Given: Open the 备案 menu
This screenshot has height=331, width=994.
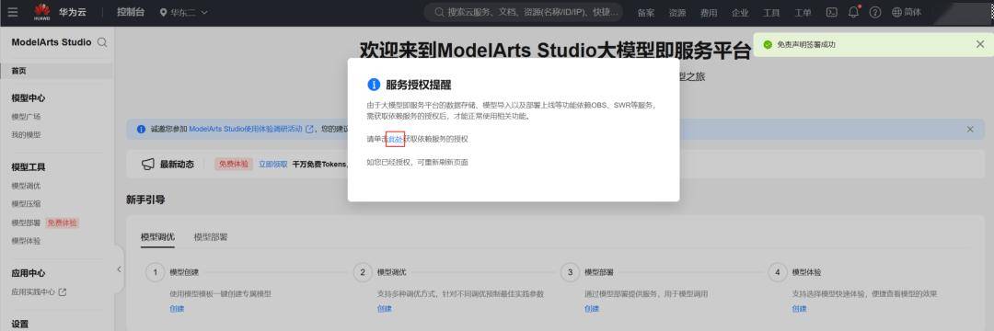Looking at the screenshot, I should click(646, 13).
